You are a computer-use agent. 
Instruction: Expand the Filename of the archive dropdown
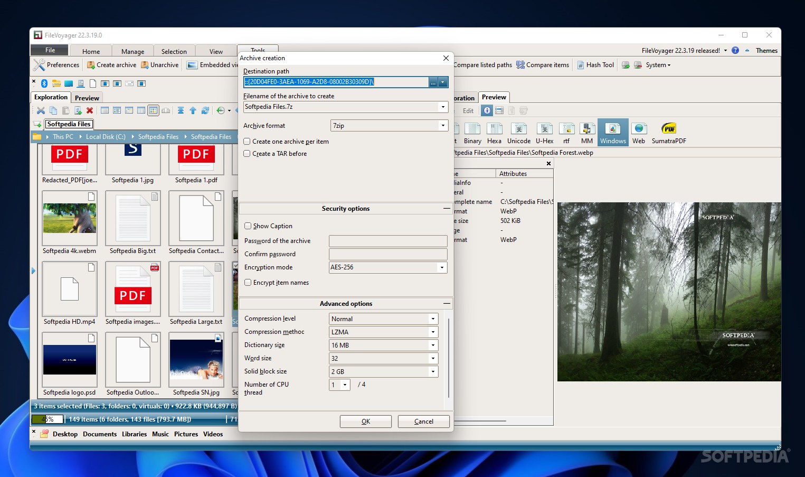coord(443,107)
